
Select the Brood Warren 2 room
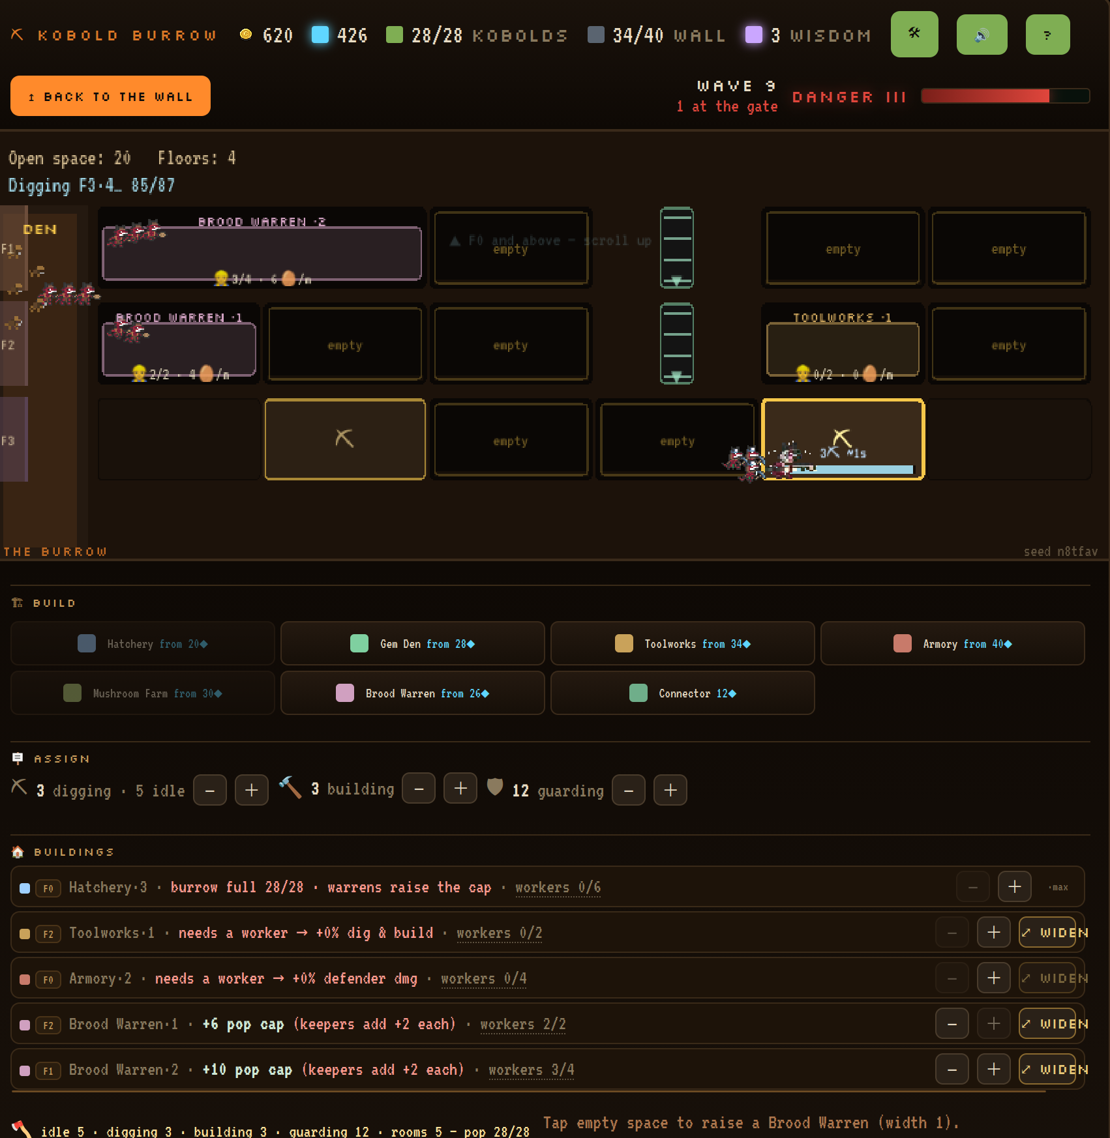click(x=262, y=248)
